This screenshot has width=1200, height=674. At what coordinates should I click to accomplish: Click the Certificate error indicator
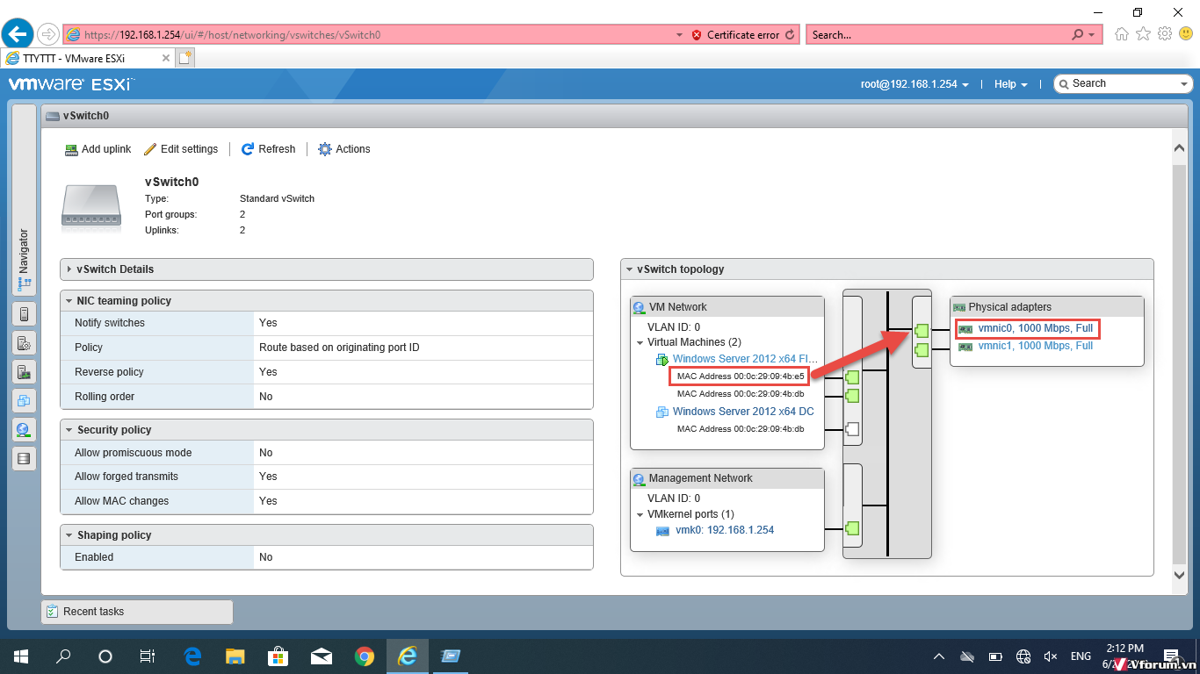(735, 35)
